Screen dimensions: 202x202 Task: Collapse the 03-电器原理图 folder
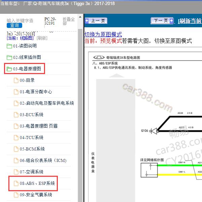pos(27,69)
